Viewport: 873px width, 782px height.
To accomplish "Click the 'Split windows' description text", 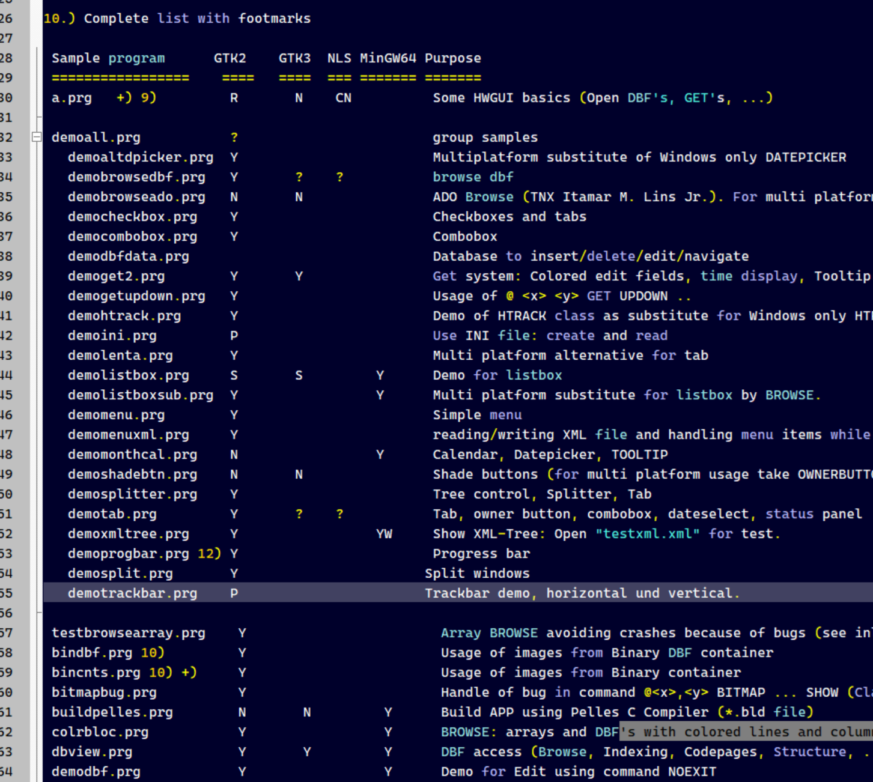I will (477, 573).
